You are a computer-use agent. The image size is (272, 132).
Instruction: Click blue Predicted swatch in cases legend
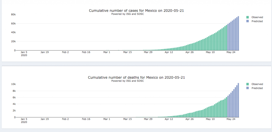click(x=248, y=21)
